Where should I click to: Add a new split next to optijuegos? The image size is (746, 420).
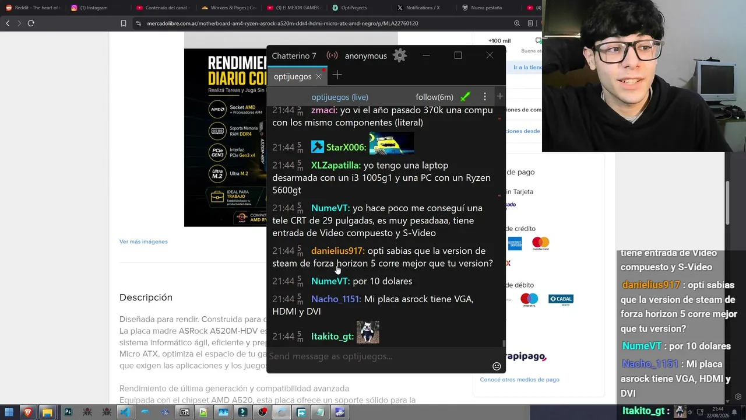(499, 96)
